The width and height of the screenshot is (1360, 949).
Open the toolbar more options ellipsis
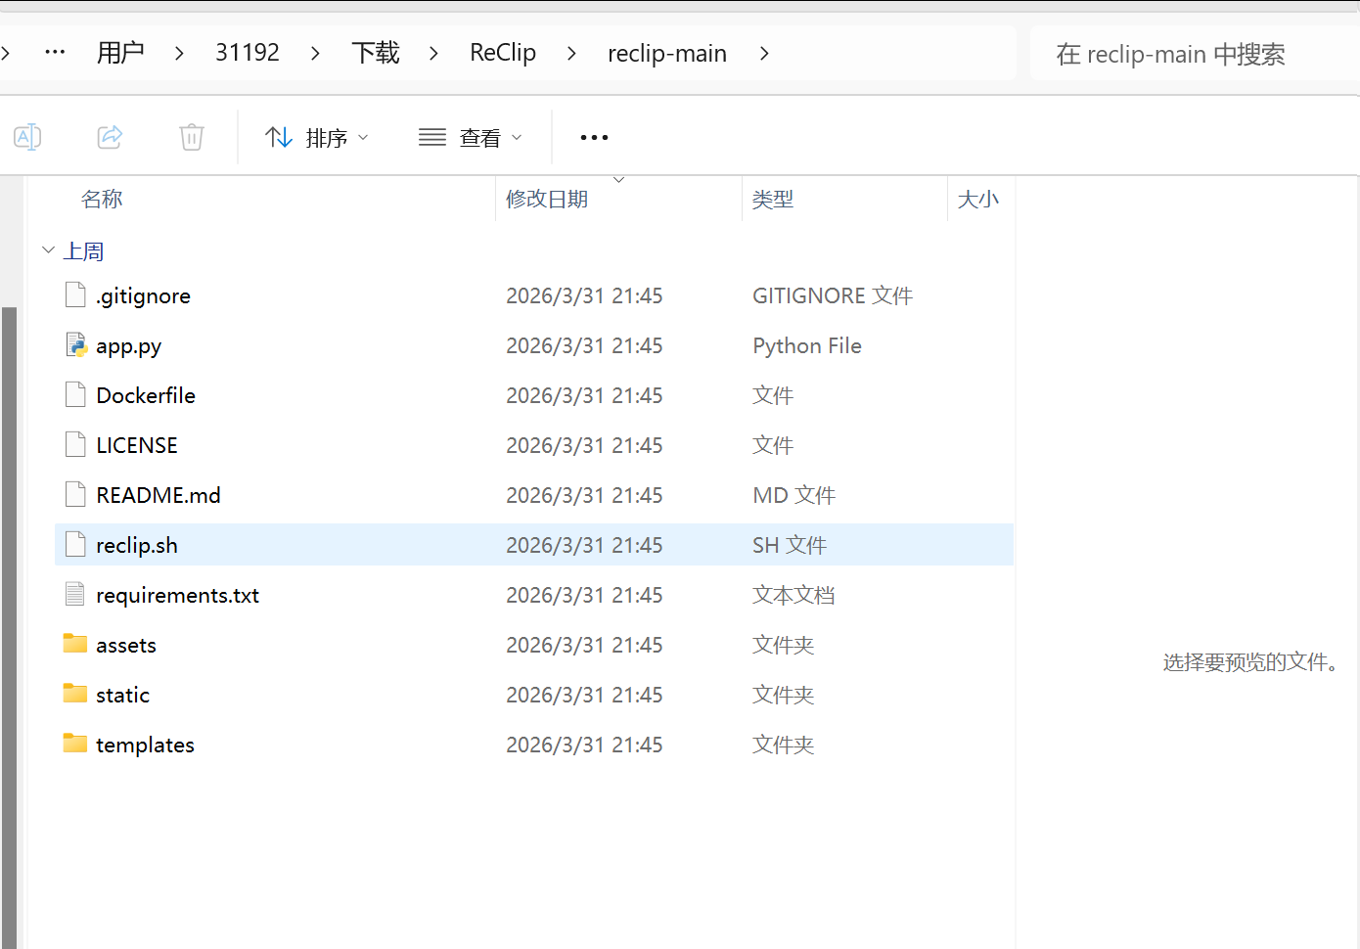[594, 138]
